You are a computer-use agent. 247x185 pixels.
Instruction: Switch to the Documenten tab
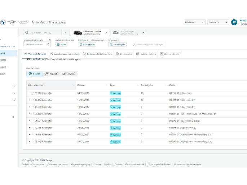pos(124,54)
